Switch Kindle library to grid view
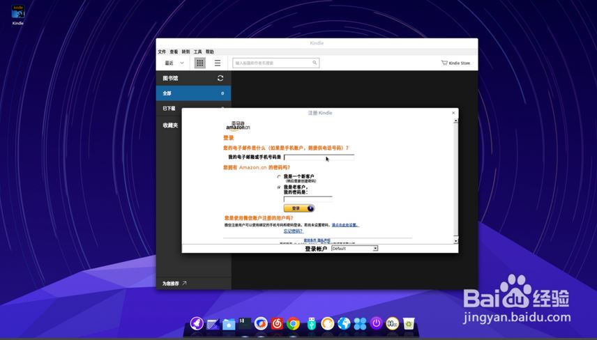This screenshot has width=597, height=340. tap(200, 63)
